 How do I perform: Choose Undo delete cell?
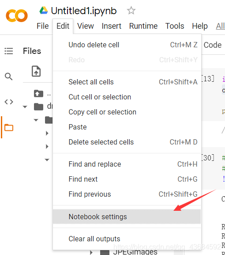pos(127,45)
